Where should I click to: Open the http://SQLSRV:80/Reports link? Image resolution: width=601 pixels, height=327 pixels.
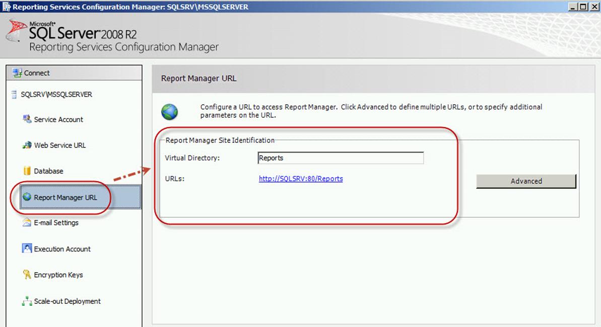click(x=301, y=179)
